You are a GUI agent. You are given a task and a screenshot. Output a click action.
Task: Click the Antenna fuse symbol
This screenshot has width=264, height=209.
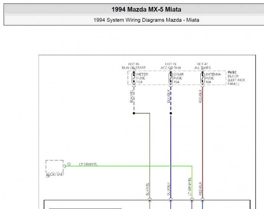pos(202,78)
